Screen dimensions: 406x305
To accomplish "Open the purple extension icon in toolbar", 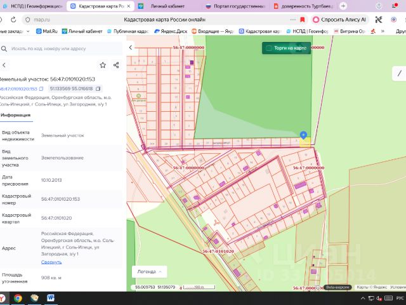I will (x=393, y=20).
